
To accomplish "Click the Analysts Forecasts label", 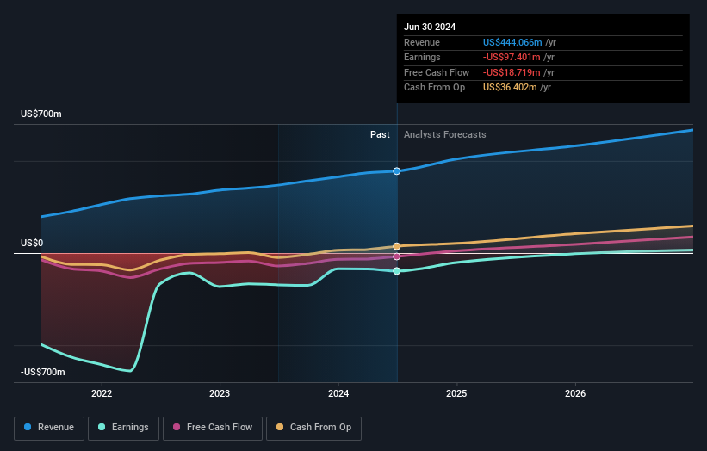I will pos(445,134).
